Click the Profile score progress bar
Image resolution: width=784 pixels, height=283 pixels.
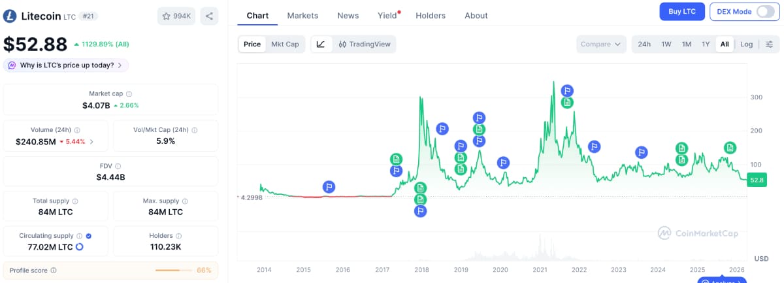point(173,271)
